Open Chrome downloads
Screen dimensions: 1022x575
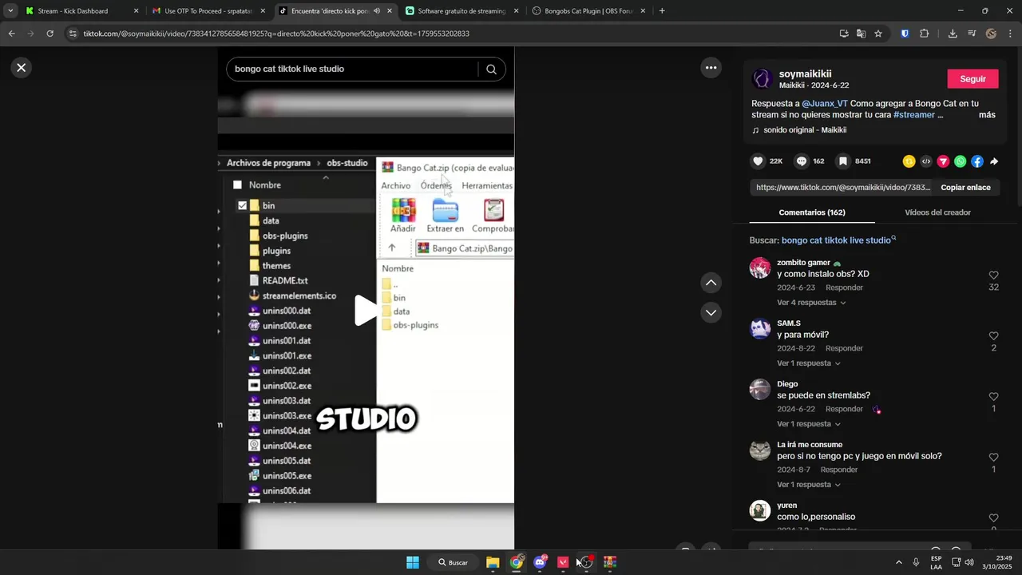coord(953,34)
